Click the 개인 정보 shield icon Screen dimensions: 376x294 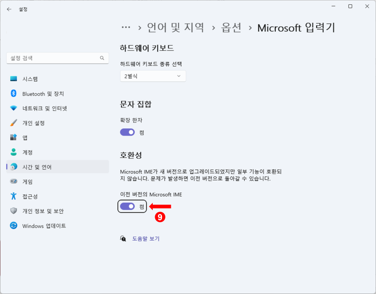tap(14, 210)
